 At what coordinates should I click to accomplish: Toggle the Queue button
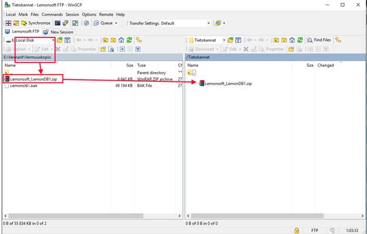pos(103,23)
